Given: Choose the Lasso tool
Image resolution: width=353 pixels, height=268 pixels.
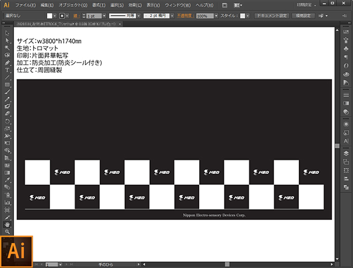Looking at the screenshot, I should pyautogui.click(x=7, y=55).
